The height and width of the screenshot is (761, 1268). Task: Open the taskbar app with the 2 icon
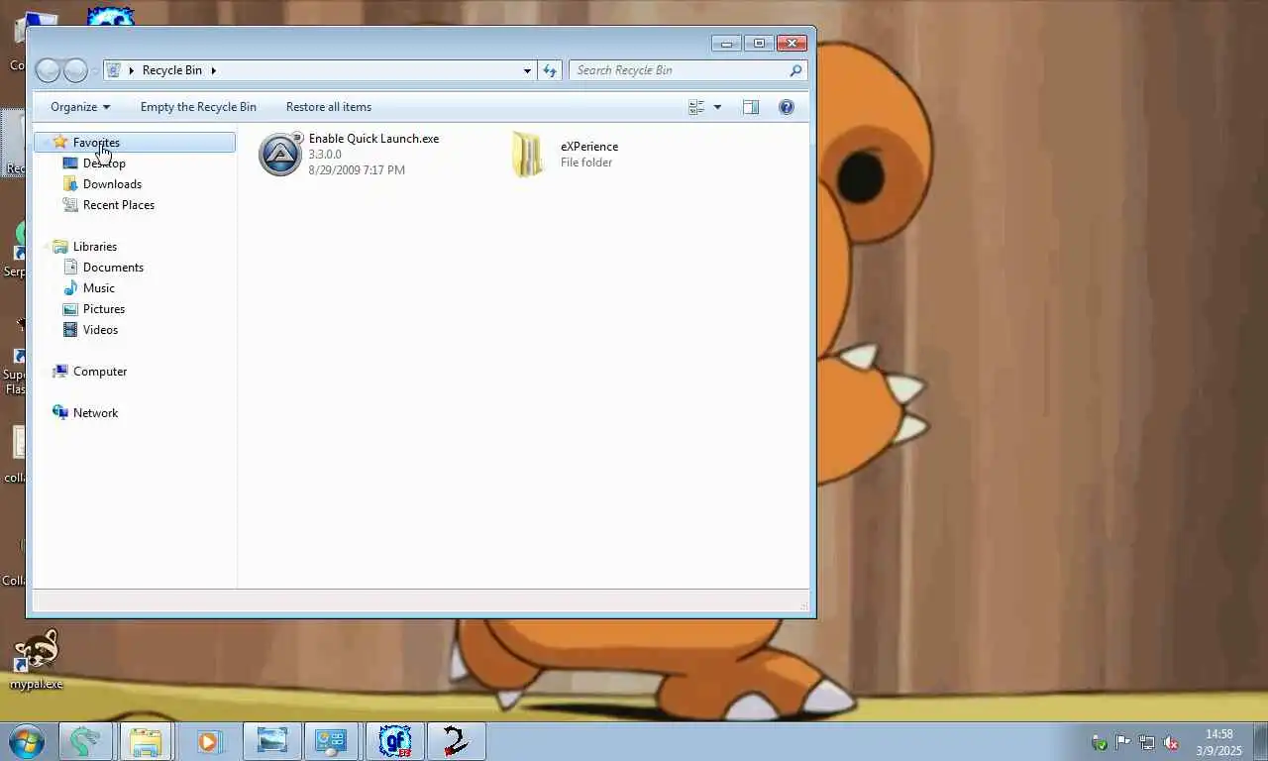[x=456, y=741]
